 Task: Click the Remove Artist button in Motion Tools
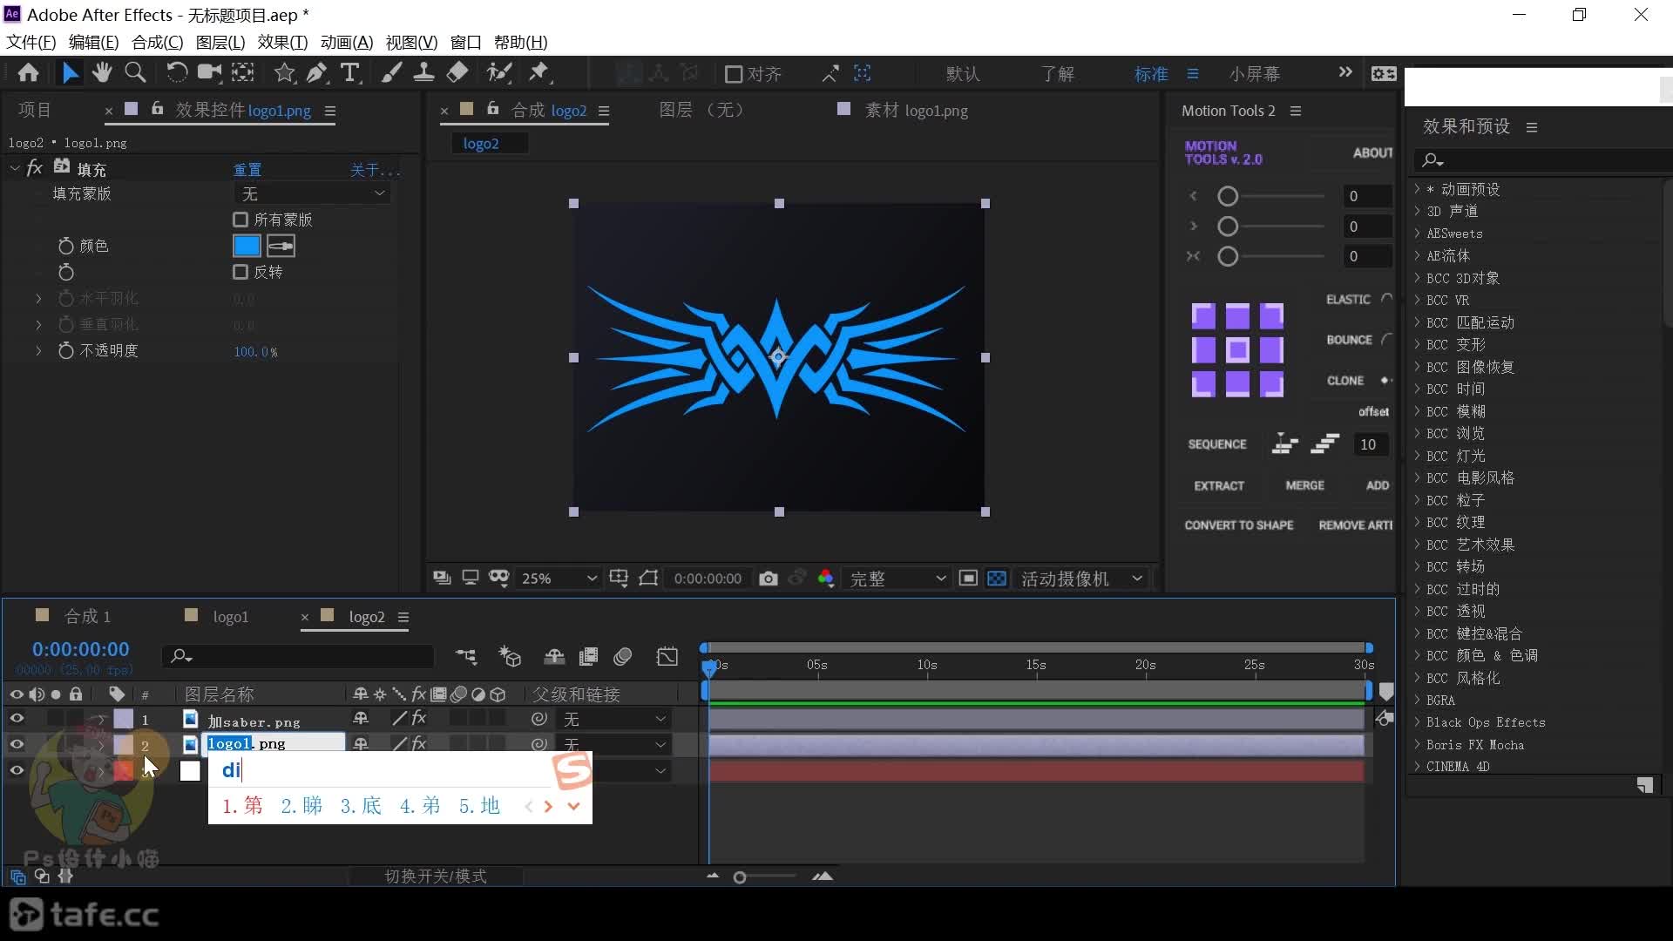click(1356, 525)
